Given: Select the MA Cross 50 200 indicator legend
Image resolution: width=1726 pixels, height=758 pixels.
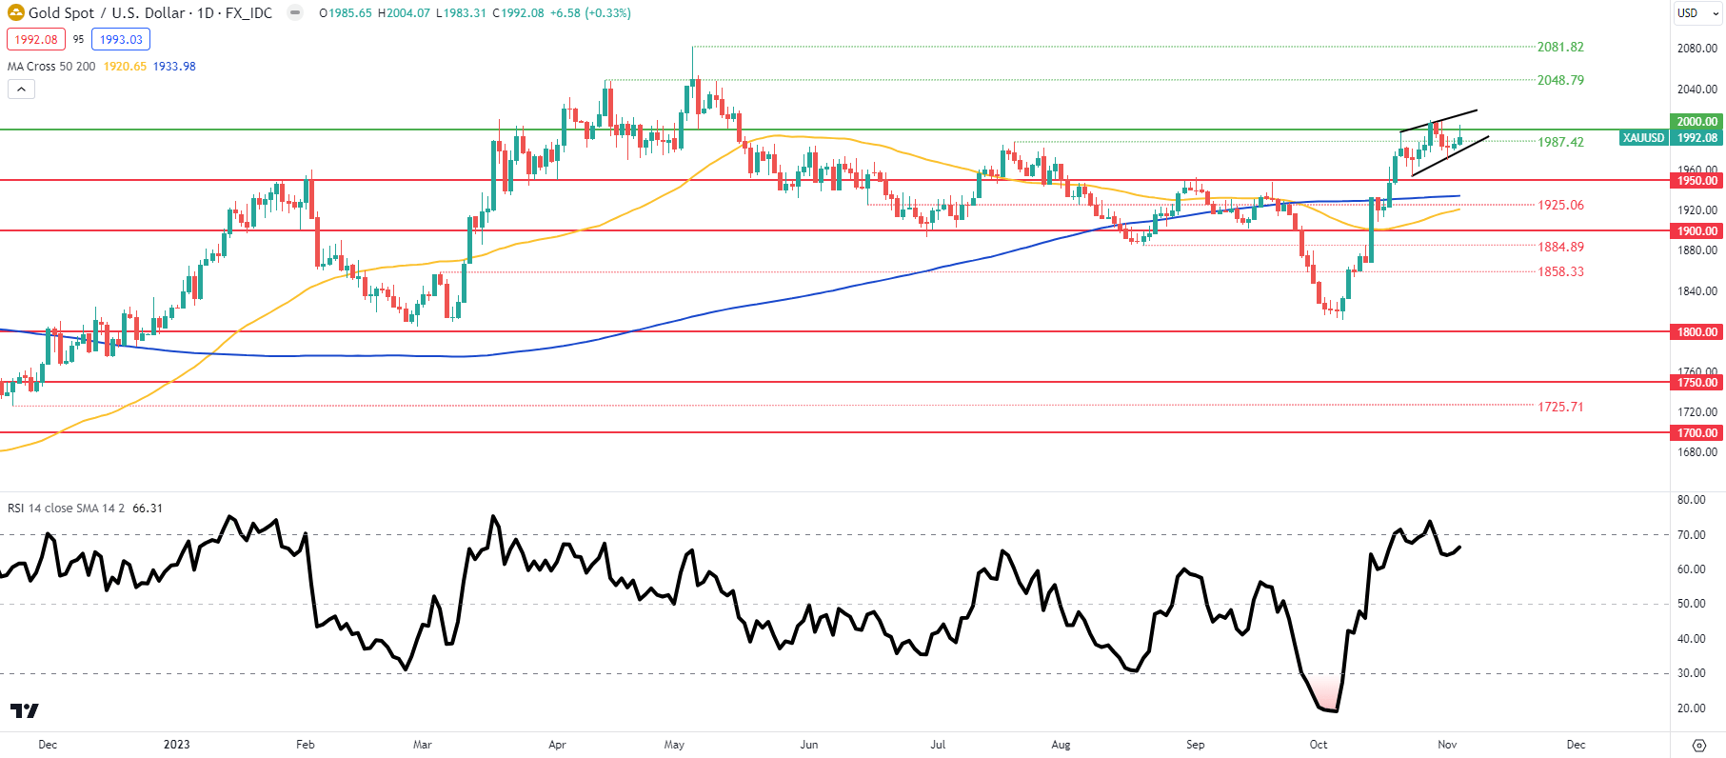Looking at the screenshot, I should pos(51,67).
